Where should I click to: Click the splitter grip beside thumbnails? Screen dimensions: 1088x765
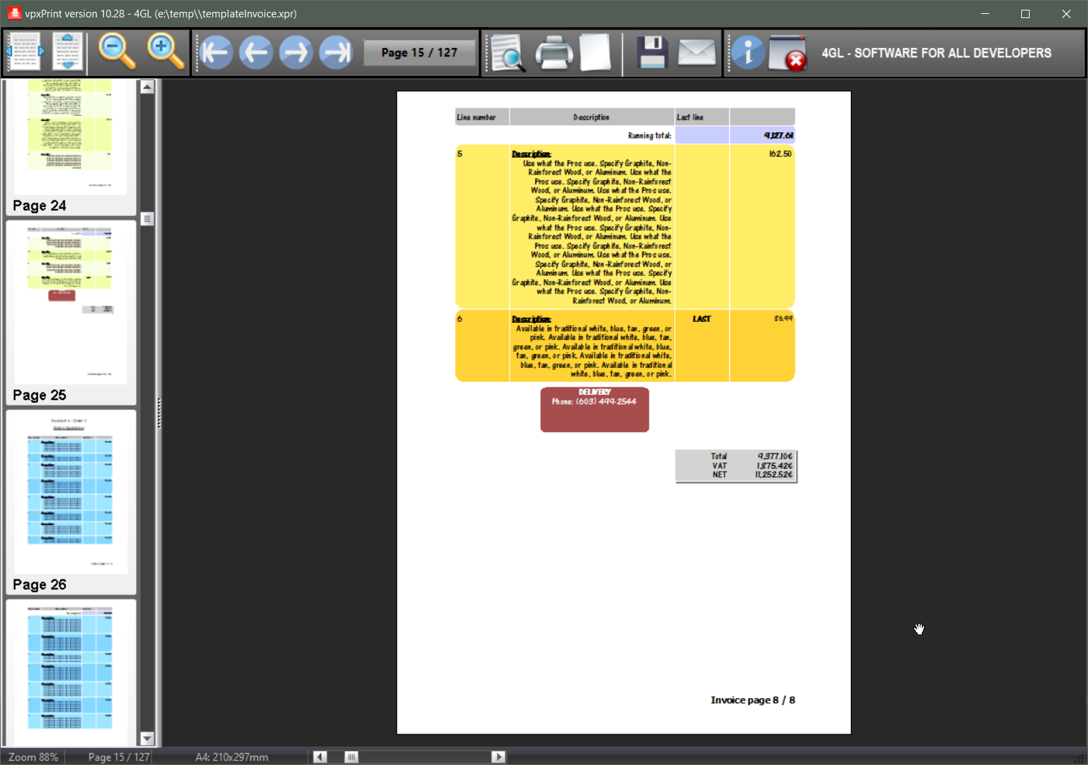click(x=159, y=413)
